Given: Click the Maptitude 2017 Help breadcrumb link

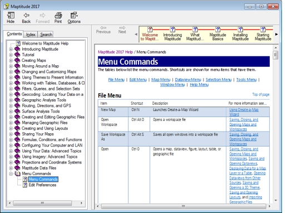Looking at the screenshot, I should [115, 52].
